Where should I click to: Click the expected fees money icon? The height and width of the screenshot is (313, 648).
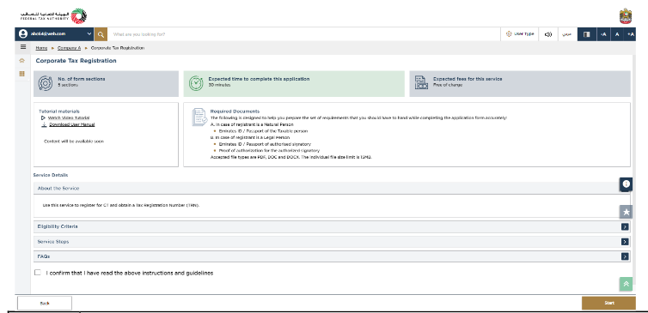[421, 83]
